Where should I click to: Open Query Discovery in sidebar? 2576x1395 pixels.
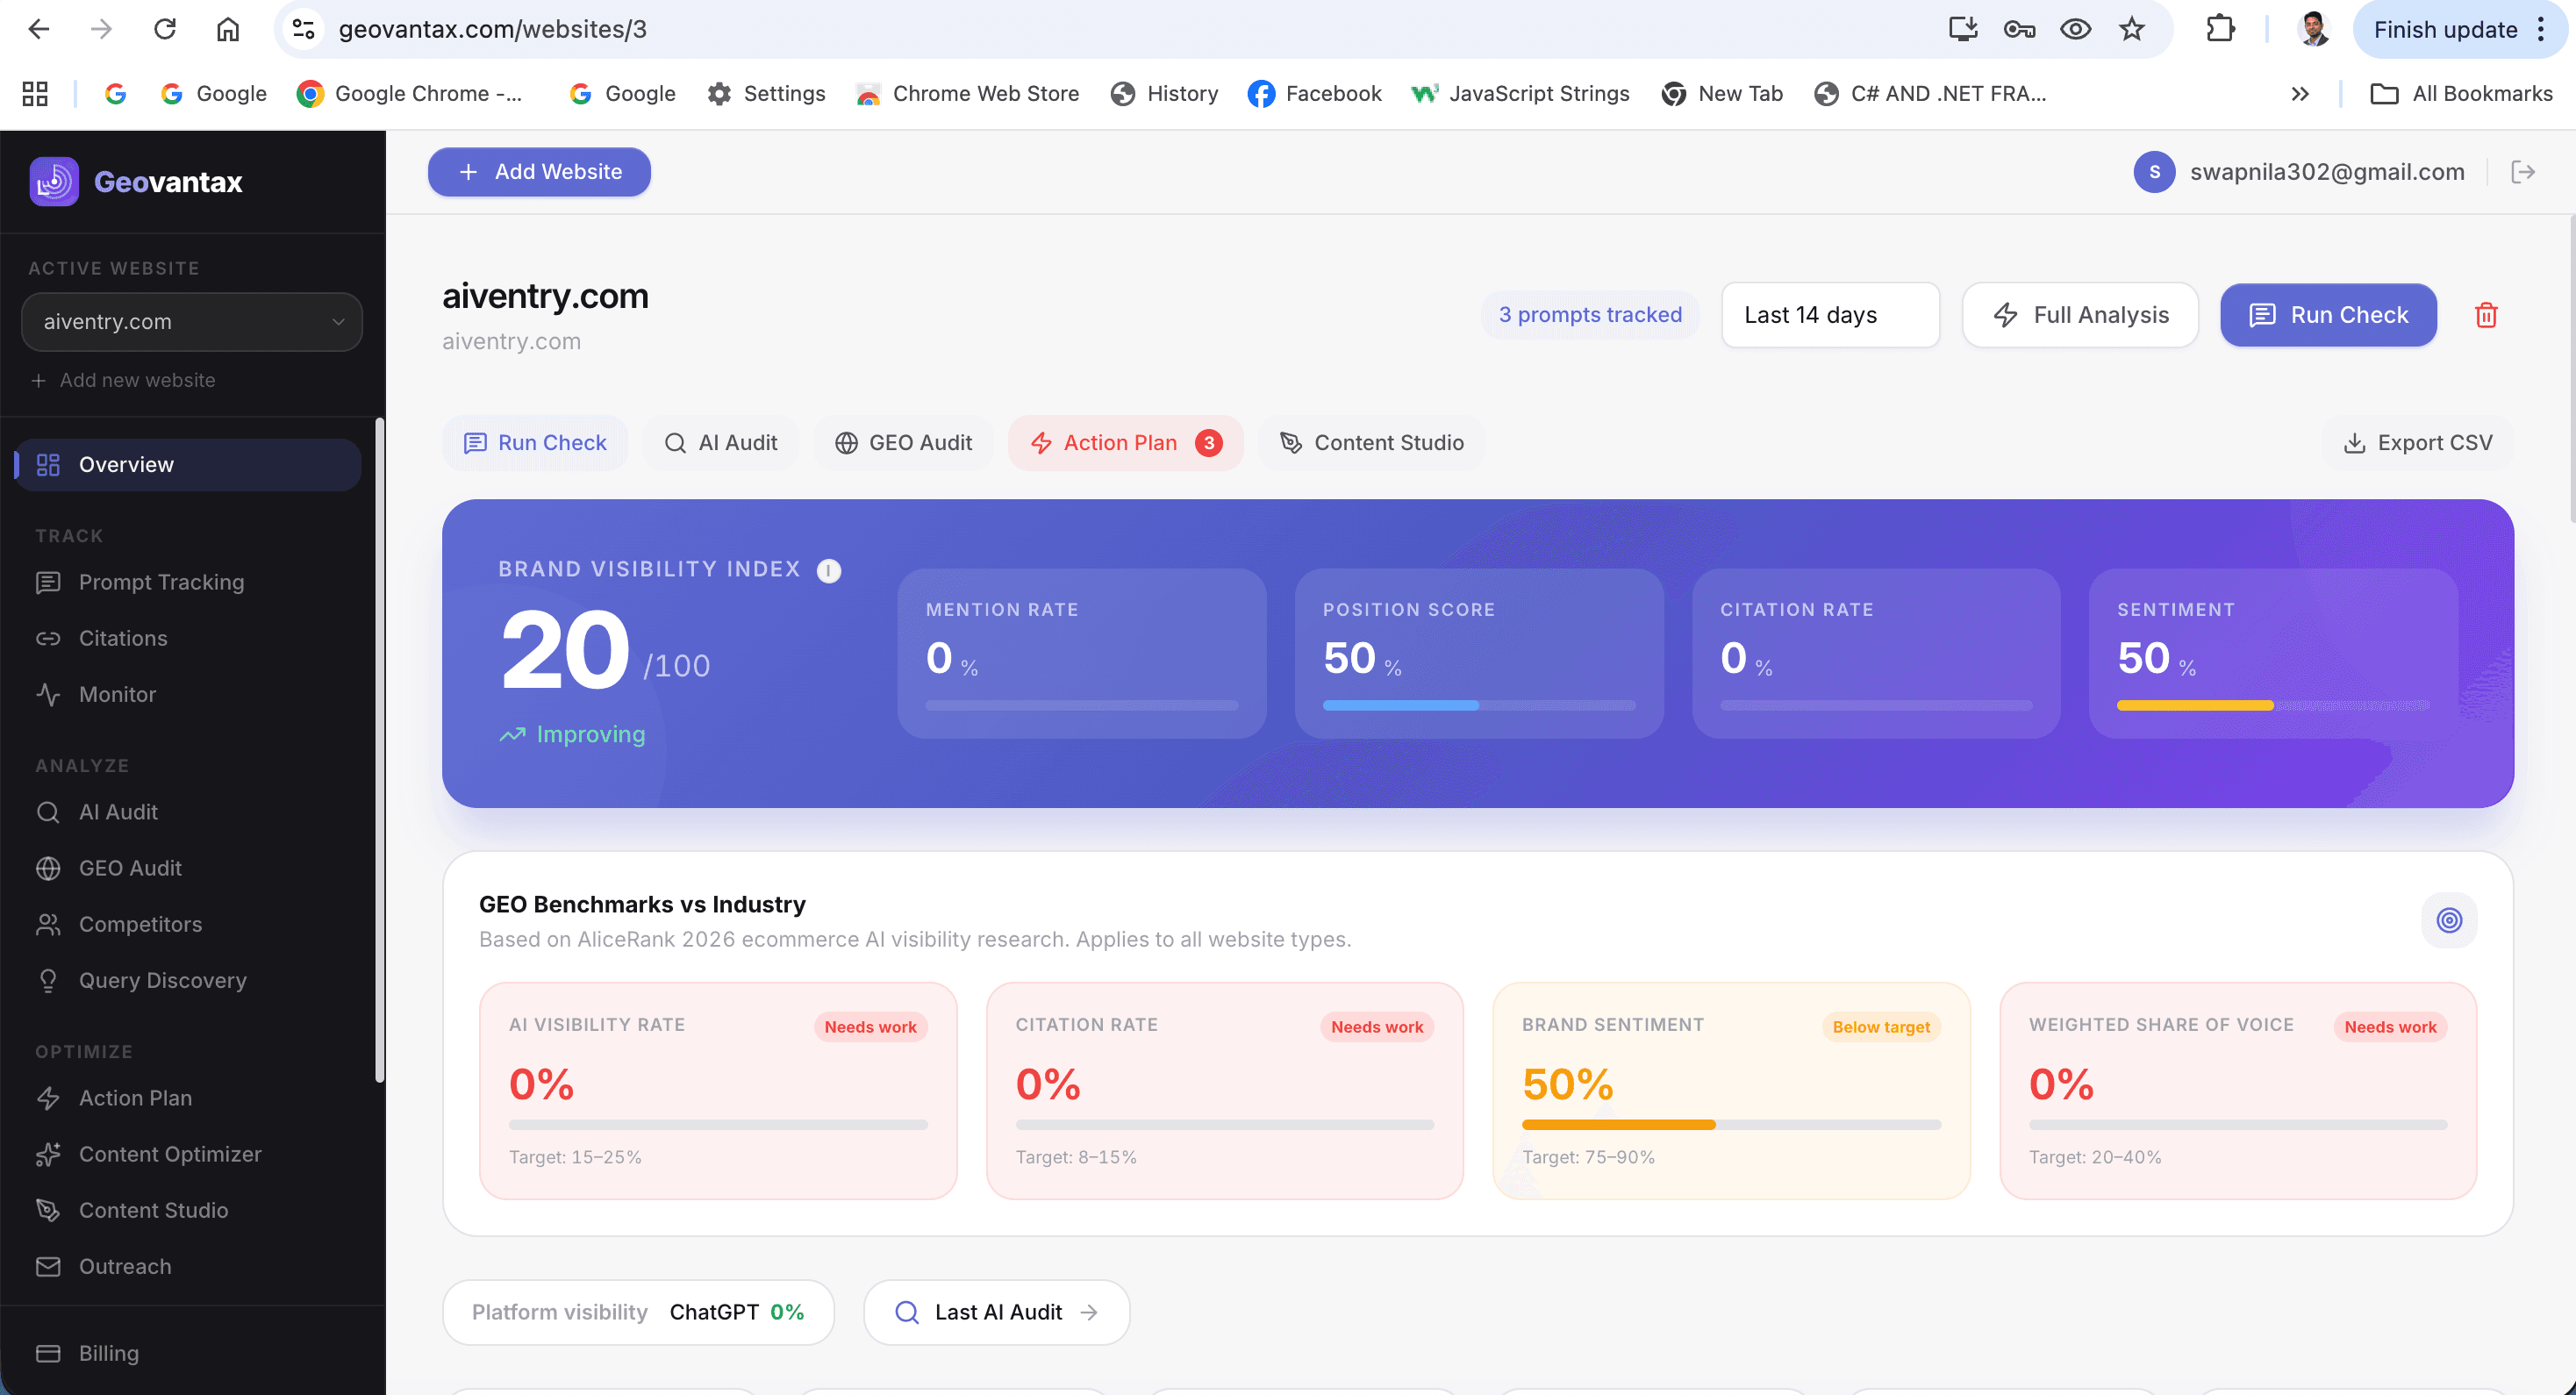click(162, 980)
